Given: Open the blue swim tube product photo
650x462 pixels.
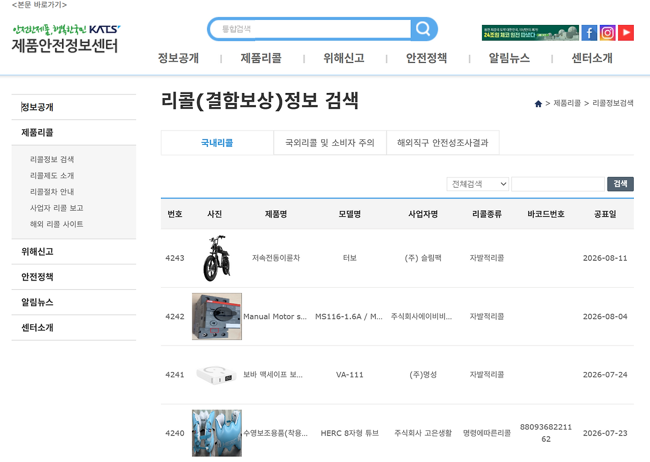Looking at the screenshot, I should click(x=217, y=433).
